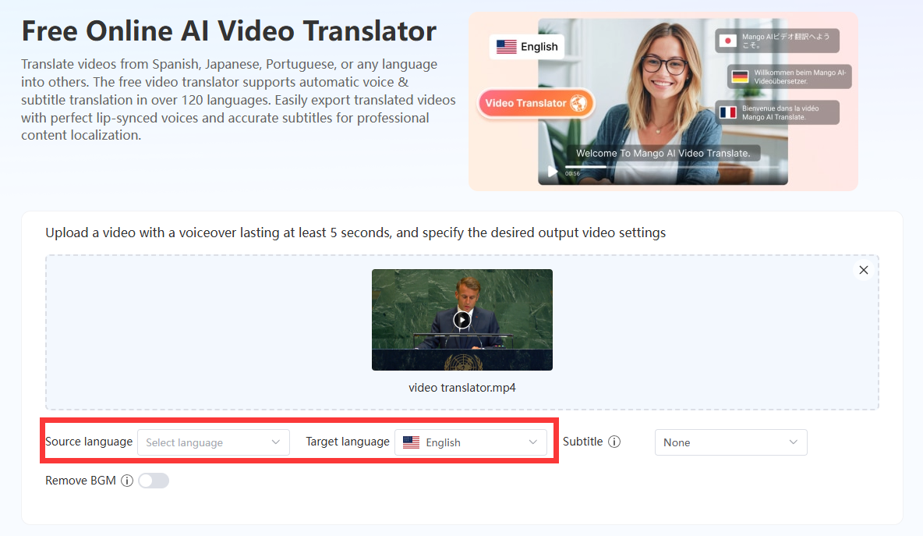Open the Target language dropdown
923x536 pixels.
[x=471, y=442]
